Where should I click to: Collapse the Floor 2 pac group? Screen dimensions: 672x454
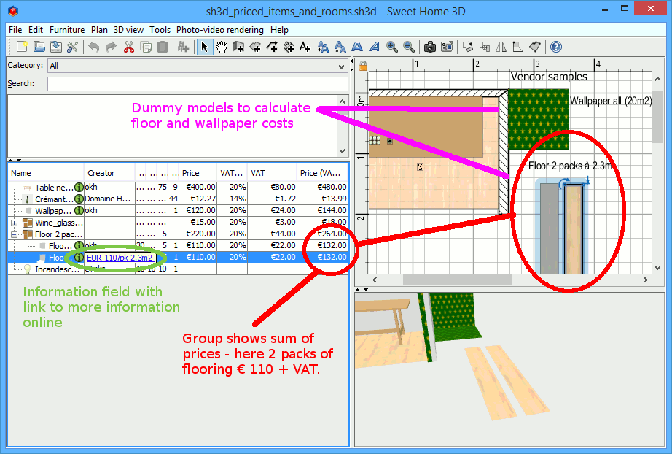pyautogui.click(x=14, y=234)
